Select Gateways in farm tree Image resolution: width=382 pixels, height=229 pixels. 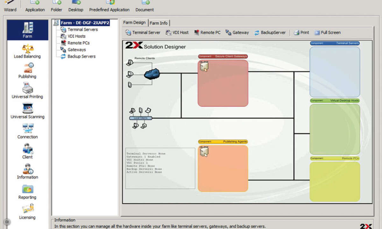[x=73, y=50]
